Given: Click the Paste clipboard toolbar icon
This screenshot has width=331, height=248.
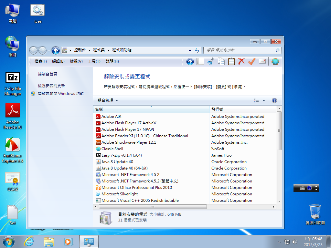Looking at the screenshot, I should [231, 61].
